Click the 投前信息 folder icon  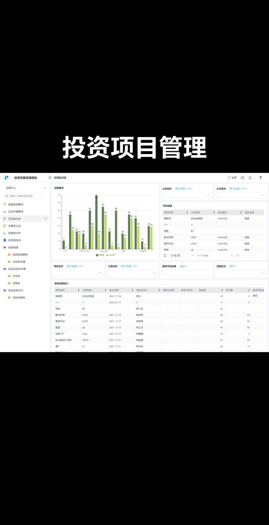pos(4,247)
